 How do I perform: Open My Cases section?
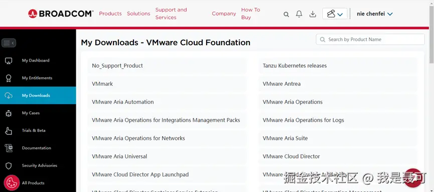31,113
